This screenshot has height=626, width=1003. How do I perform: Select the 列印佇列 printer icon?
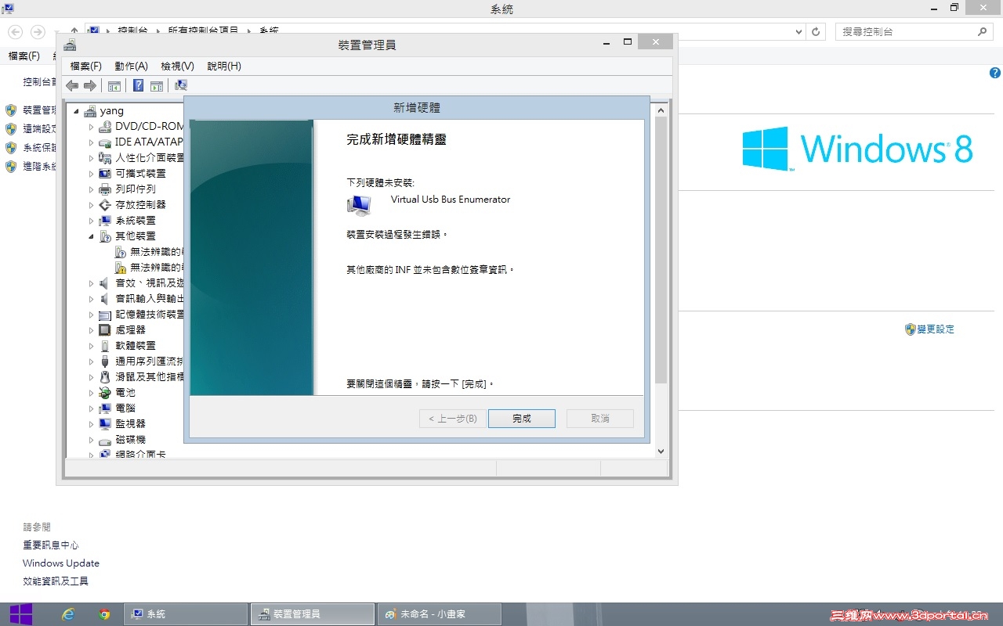pos(105,189)
